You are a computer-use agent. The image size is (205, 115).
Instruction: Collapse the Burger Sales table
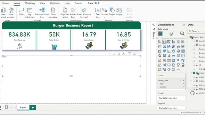189,37
